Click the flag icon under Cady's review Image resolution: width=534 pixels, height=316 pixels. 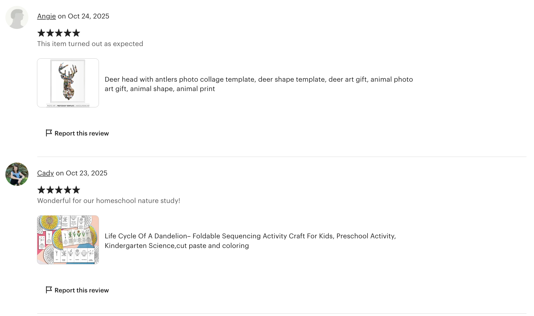[x=49, y=290]
